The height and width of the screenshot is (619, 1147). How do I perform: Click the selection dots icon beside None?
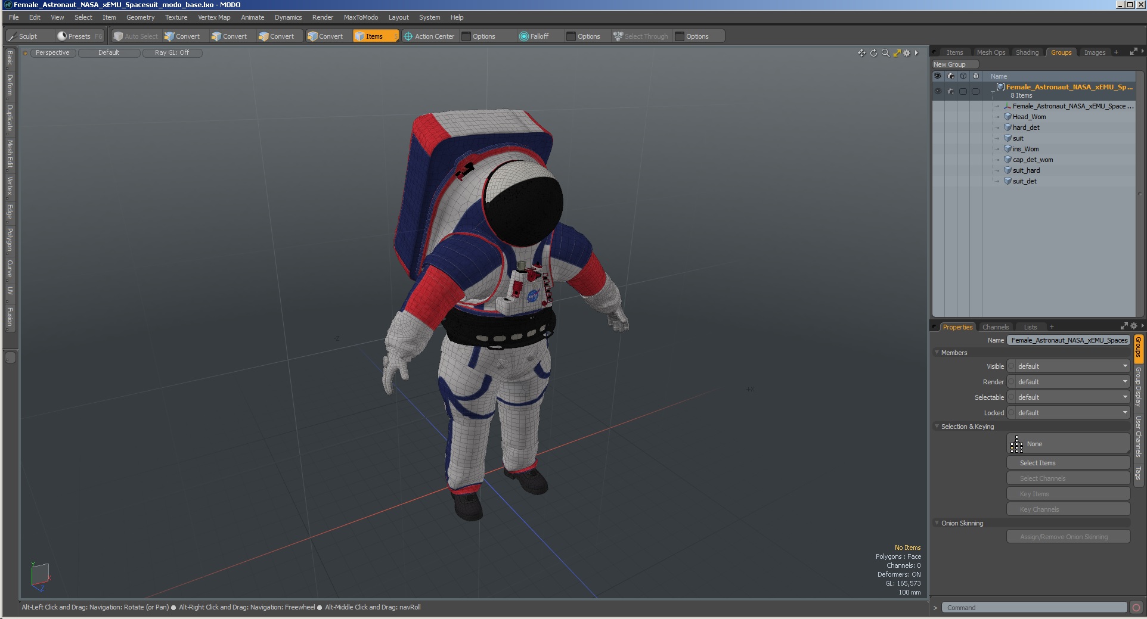pyautogui.click(x=1016, y=444)
